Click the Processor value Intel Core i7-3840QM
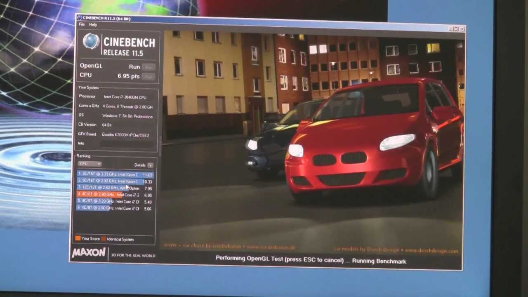The height and width of the screenshot is (297, 528). click(125, 97)
